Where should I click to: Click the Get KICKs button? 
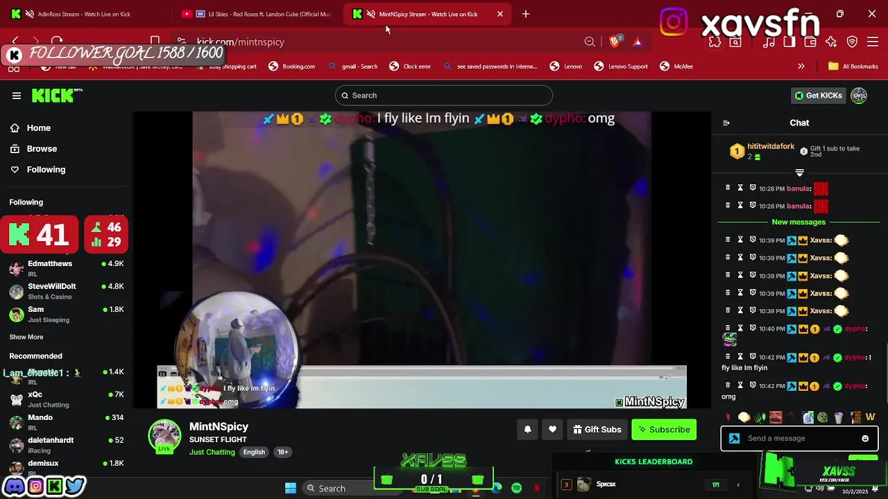click(819, 96)
